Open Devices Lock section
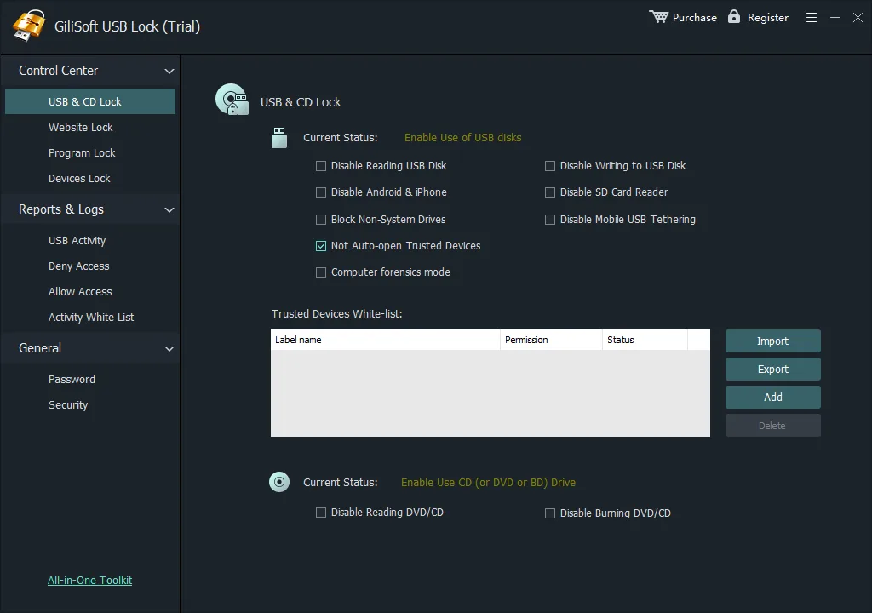872x613 pixels. pyautogui.click(x=79, y=178)
